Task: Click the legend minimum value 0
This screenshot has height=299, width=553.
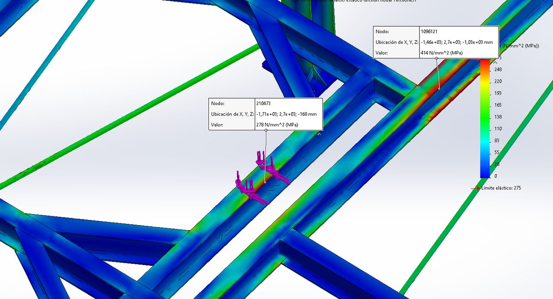Action: [x=496, y=176]
